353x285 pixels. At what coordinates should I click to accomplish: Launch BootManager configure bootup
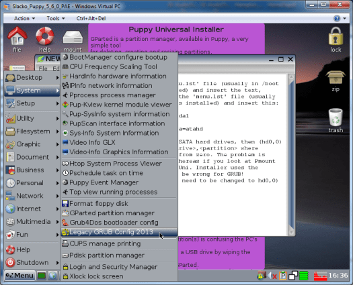click(x=119, y=57)
